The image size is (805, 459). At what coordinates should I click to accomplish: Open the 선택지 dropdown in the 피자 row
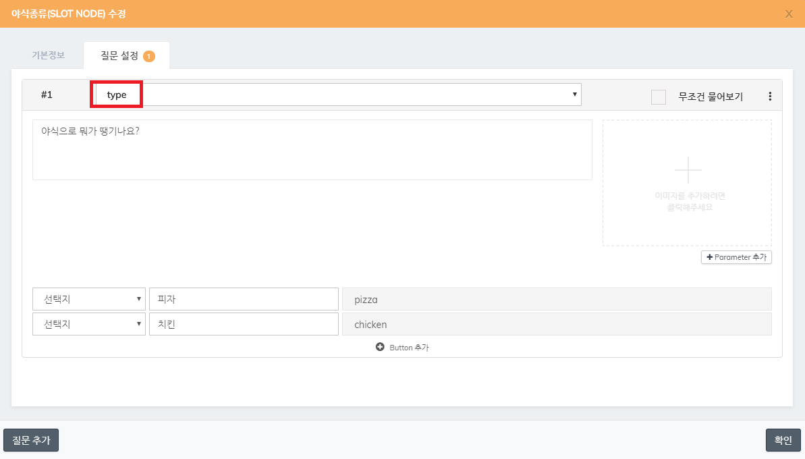(x=89, y=299)
